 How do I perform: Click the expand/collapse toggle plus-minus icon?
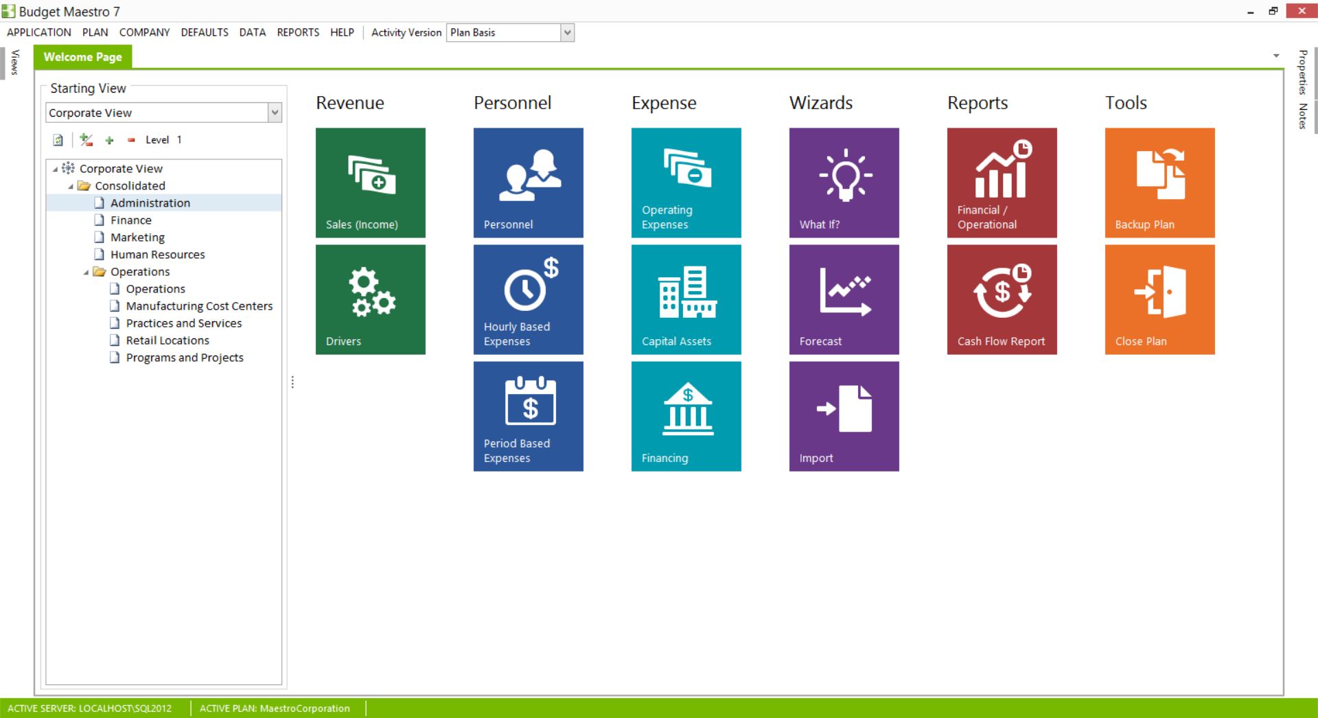point(86,140)
